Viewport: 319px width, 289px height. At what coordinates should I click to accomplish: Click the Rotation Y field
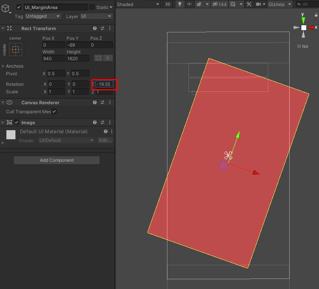click(81, 84)
